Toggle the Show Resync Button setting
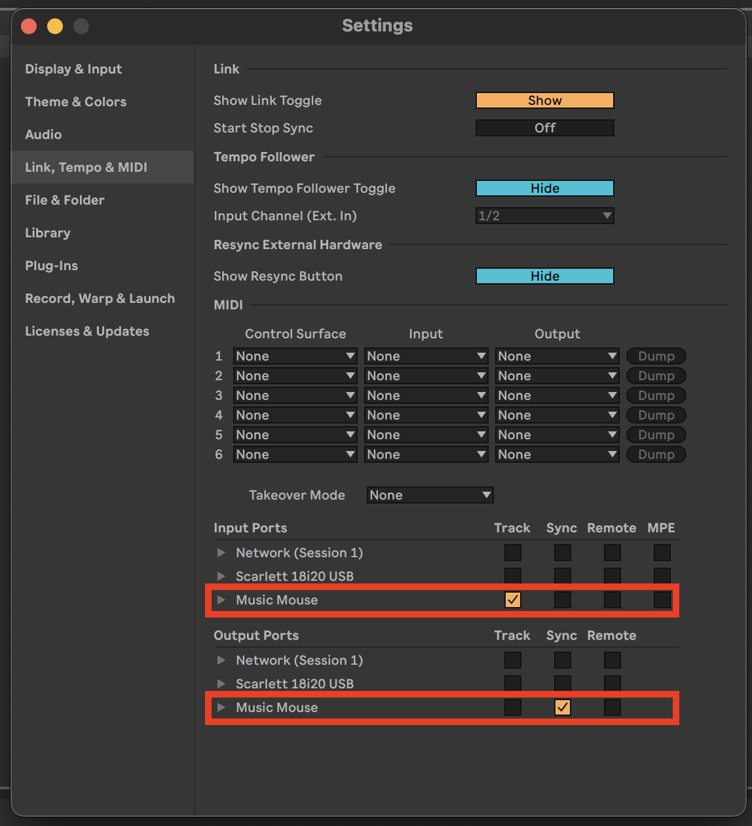The image size is (752, 826). (544, 276)
